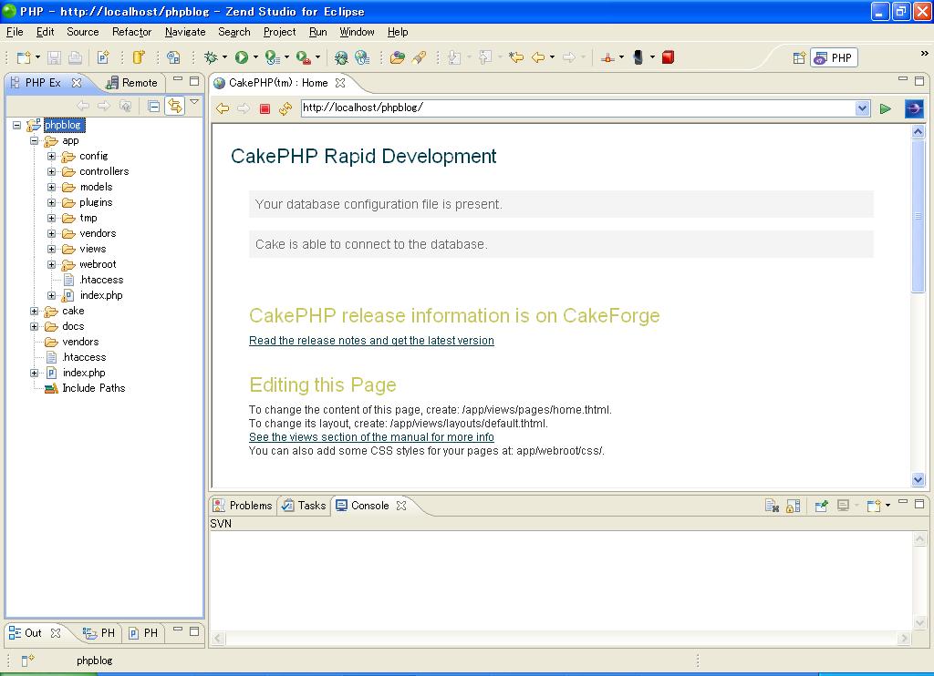The height and width of the screenshot is (676, 934).
Task: Stop page loading with the red square
Action: click(x=265, y=108)
